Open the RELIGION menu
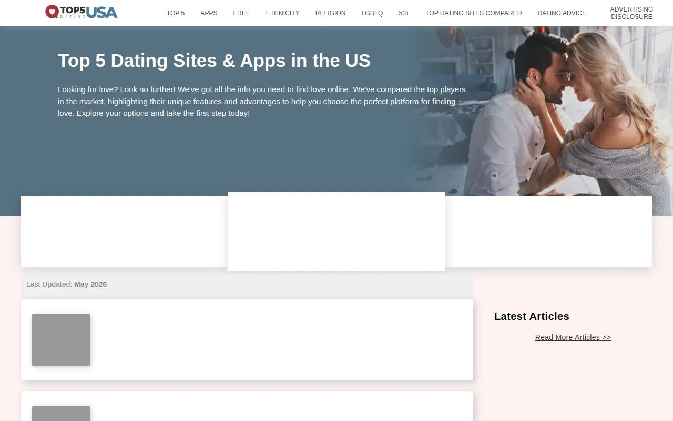The width and height of the screenshot is (673, 421). click(331, 13)
